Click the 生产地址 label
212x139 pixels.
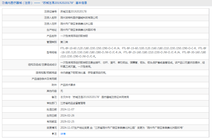pyautogui.click(x=52, y=30)
